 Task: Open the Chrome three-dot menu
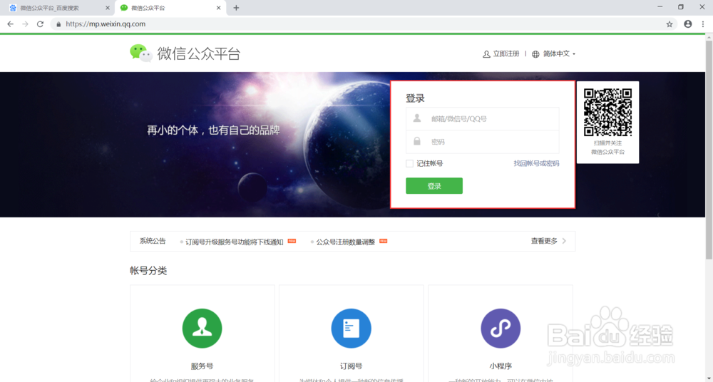[703, 24]
